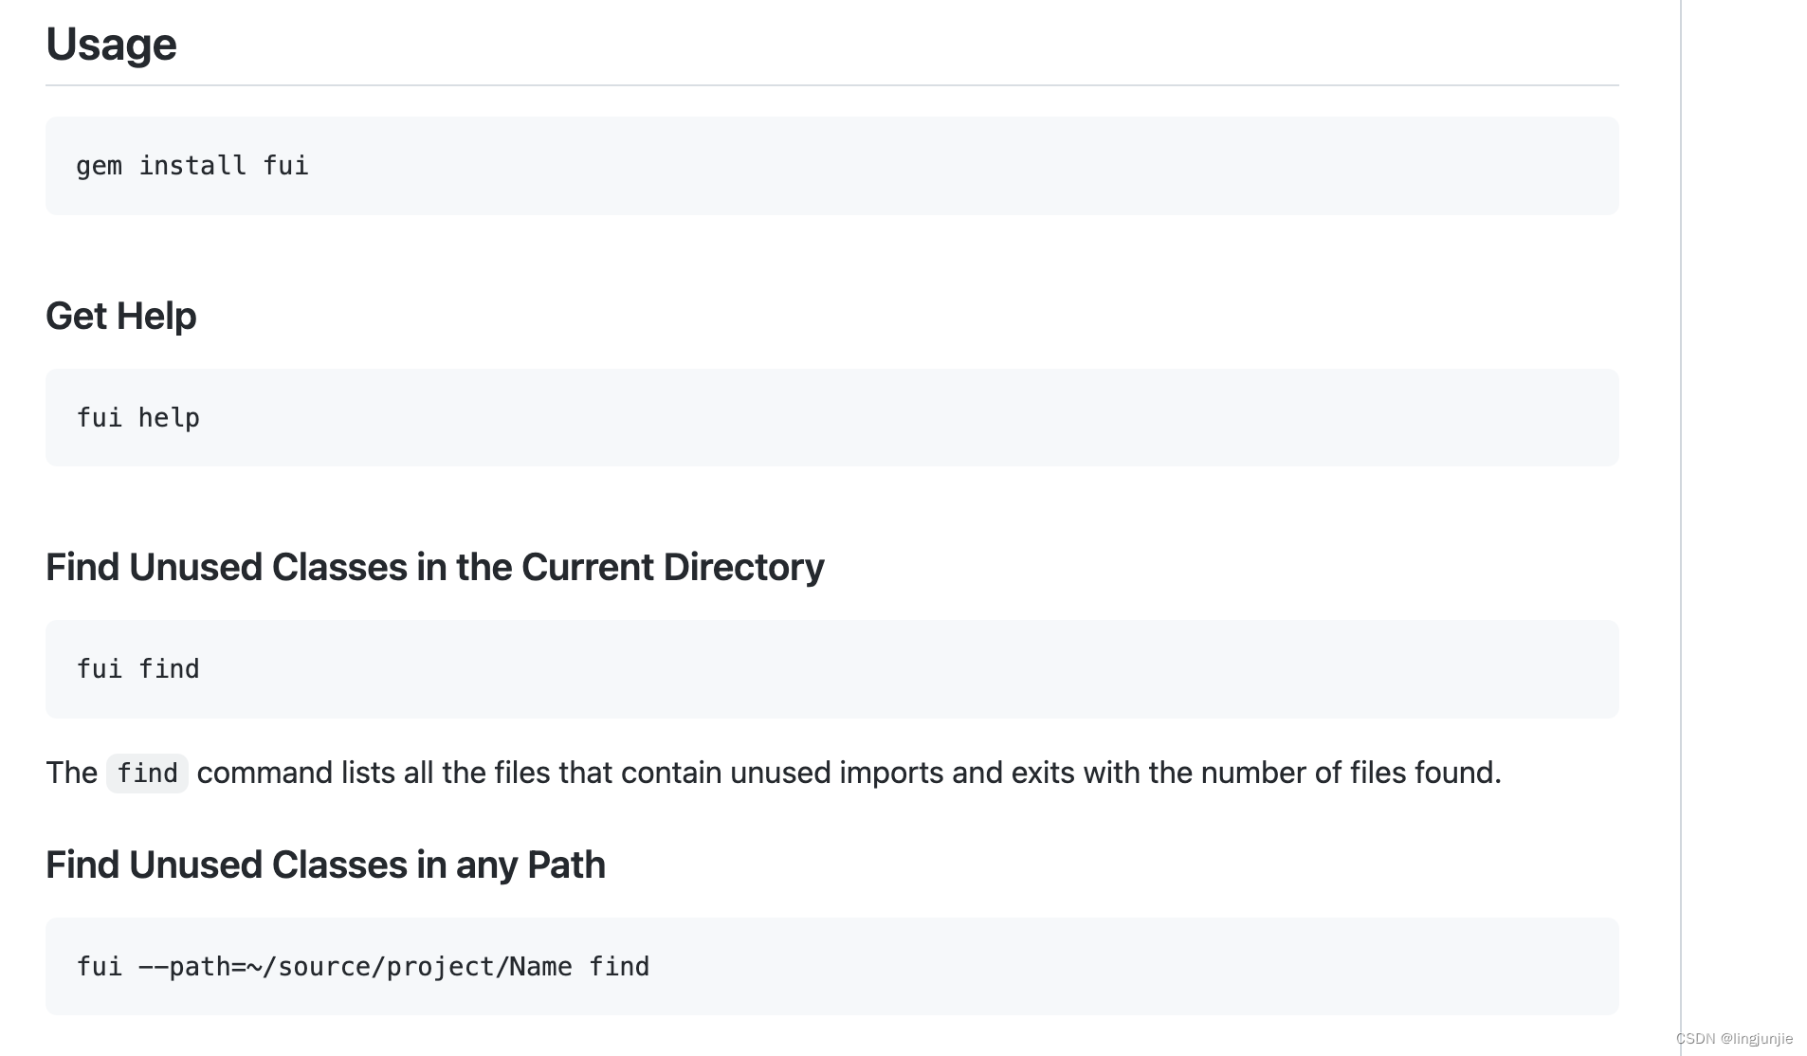Select Find Unused Classes in any Path heading

click(325, 865)
